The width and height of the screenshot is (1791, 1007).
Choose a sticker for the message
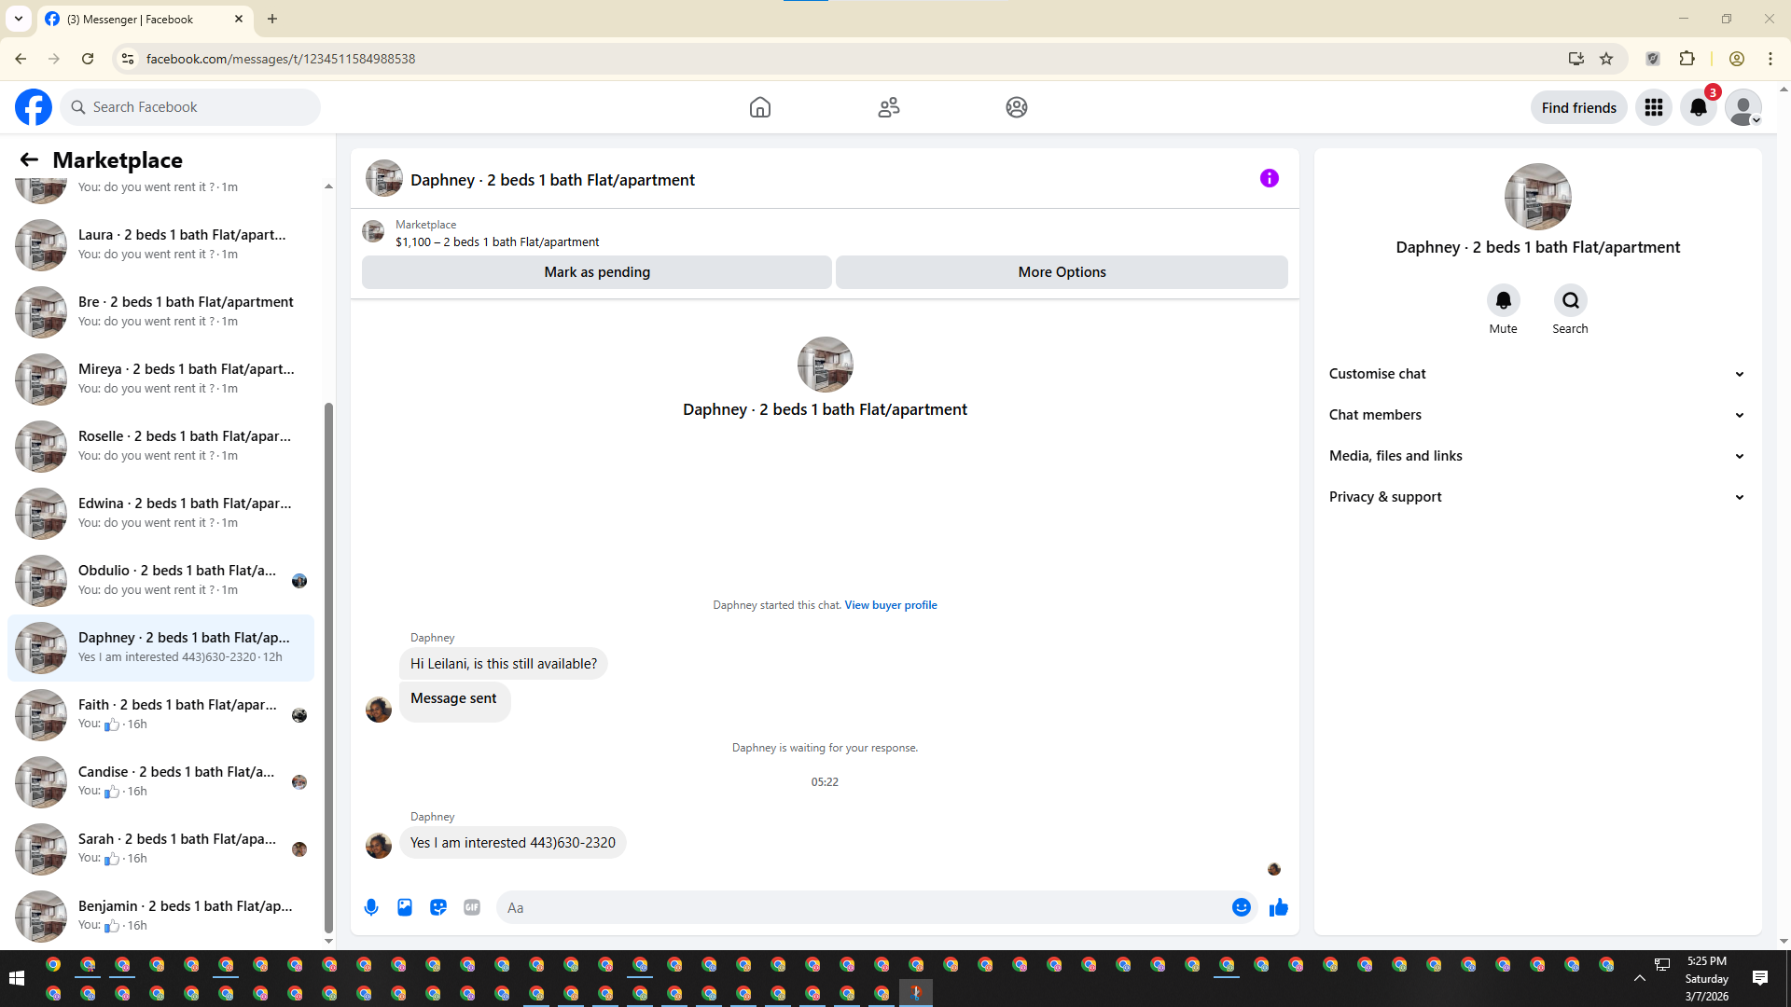click(438, 907)
